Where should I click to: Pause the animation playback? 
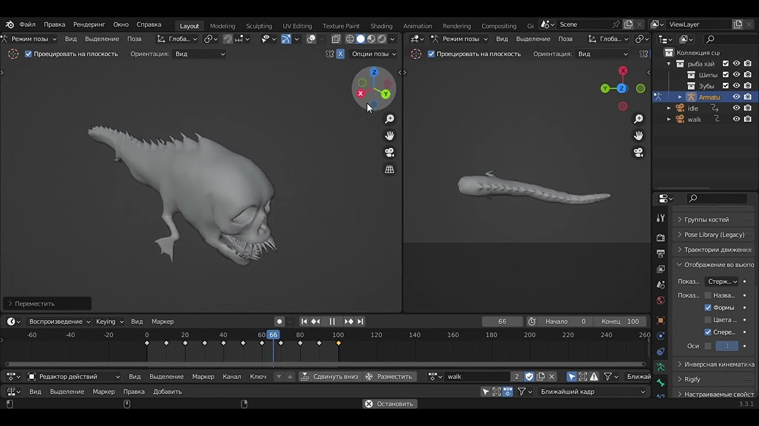pos(332,321)
